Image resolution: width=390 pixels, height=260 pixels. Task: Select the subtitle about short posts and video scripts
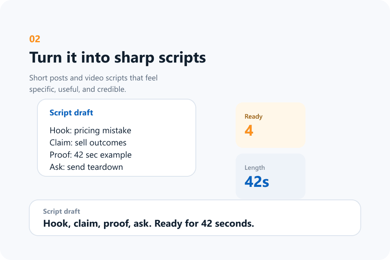[x=93, y=83]
